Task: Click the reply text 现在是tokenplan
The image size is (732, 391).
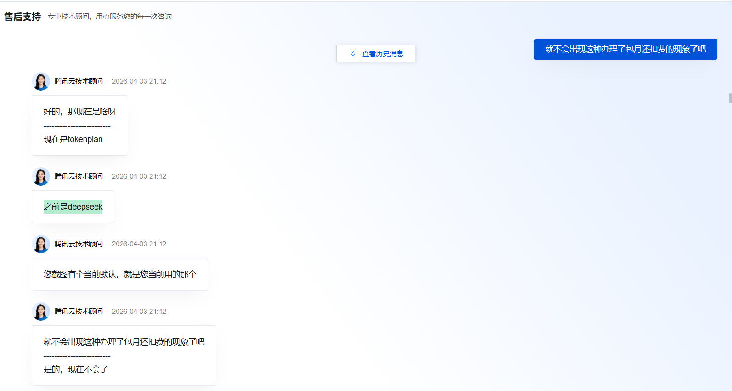Action: (73, 139)
